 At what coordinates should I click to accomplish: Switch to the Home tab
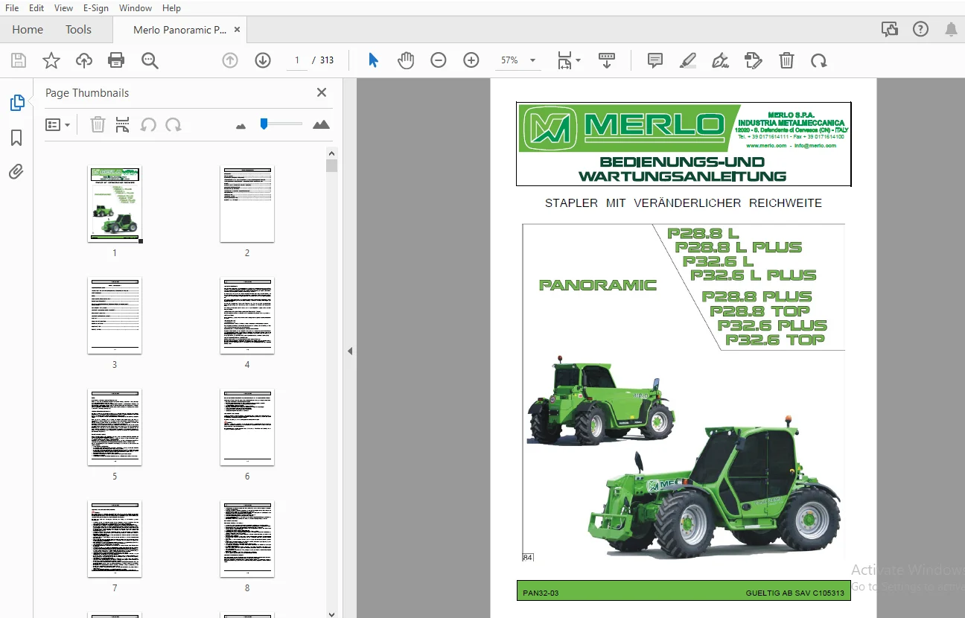pyautogui.click(x=28, y=30)
